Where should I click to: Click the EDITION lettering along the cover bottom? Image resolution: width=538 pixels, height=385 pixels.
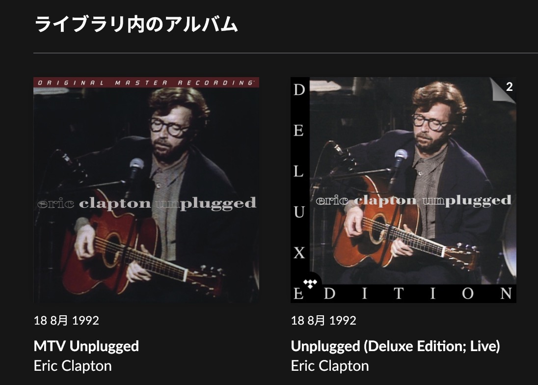coord(403,293)
